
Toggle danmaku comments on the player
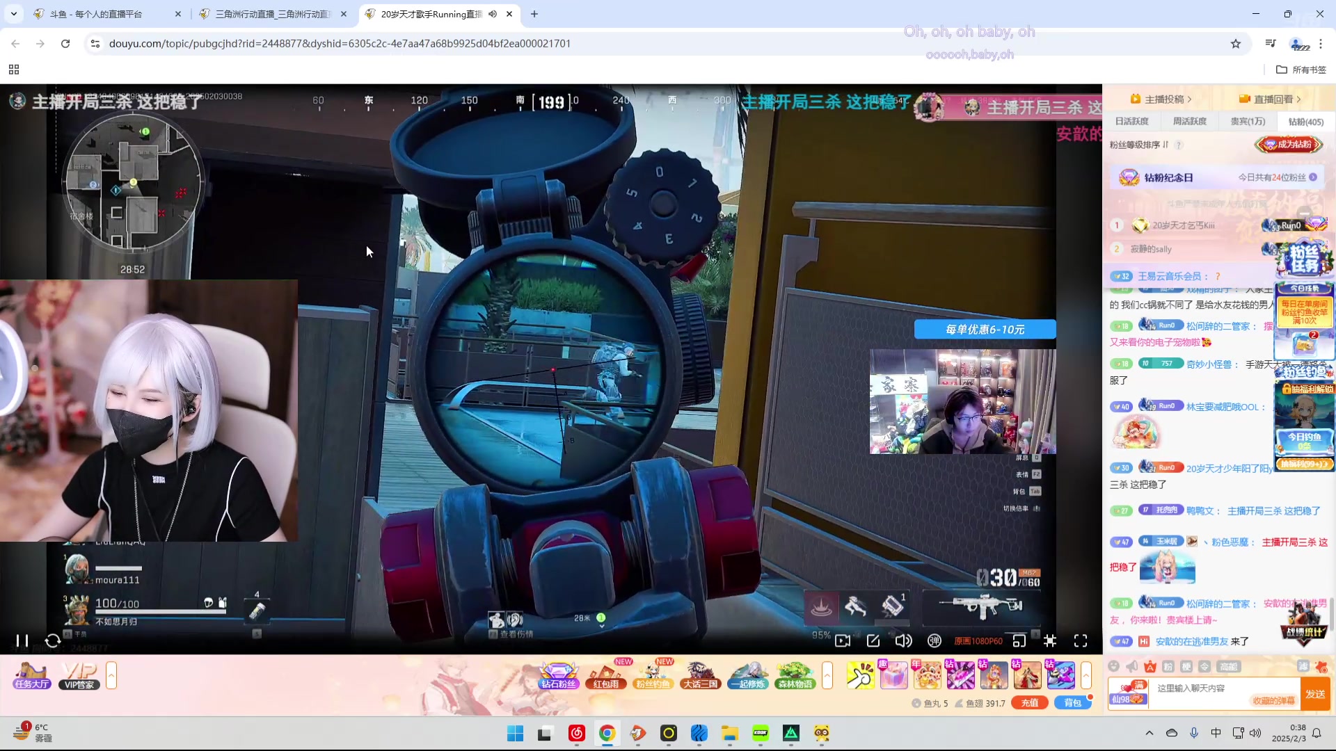(x=935, y=640)
